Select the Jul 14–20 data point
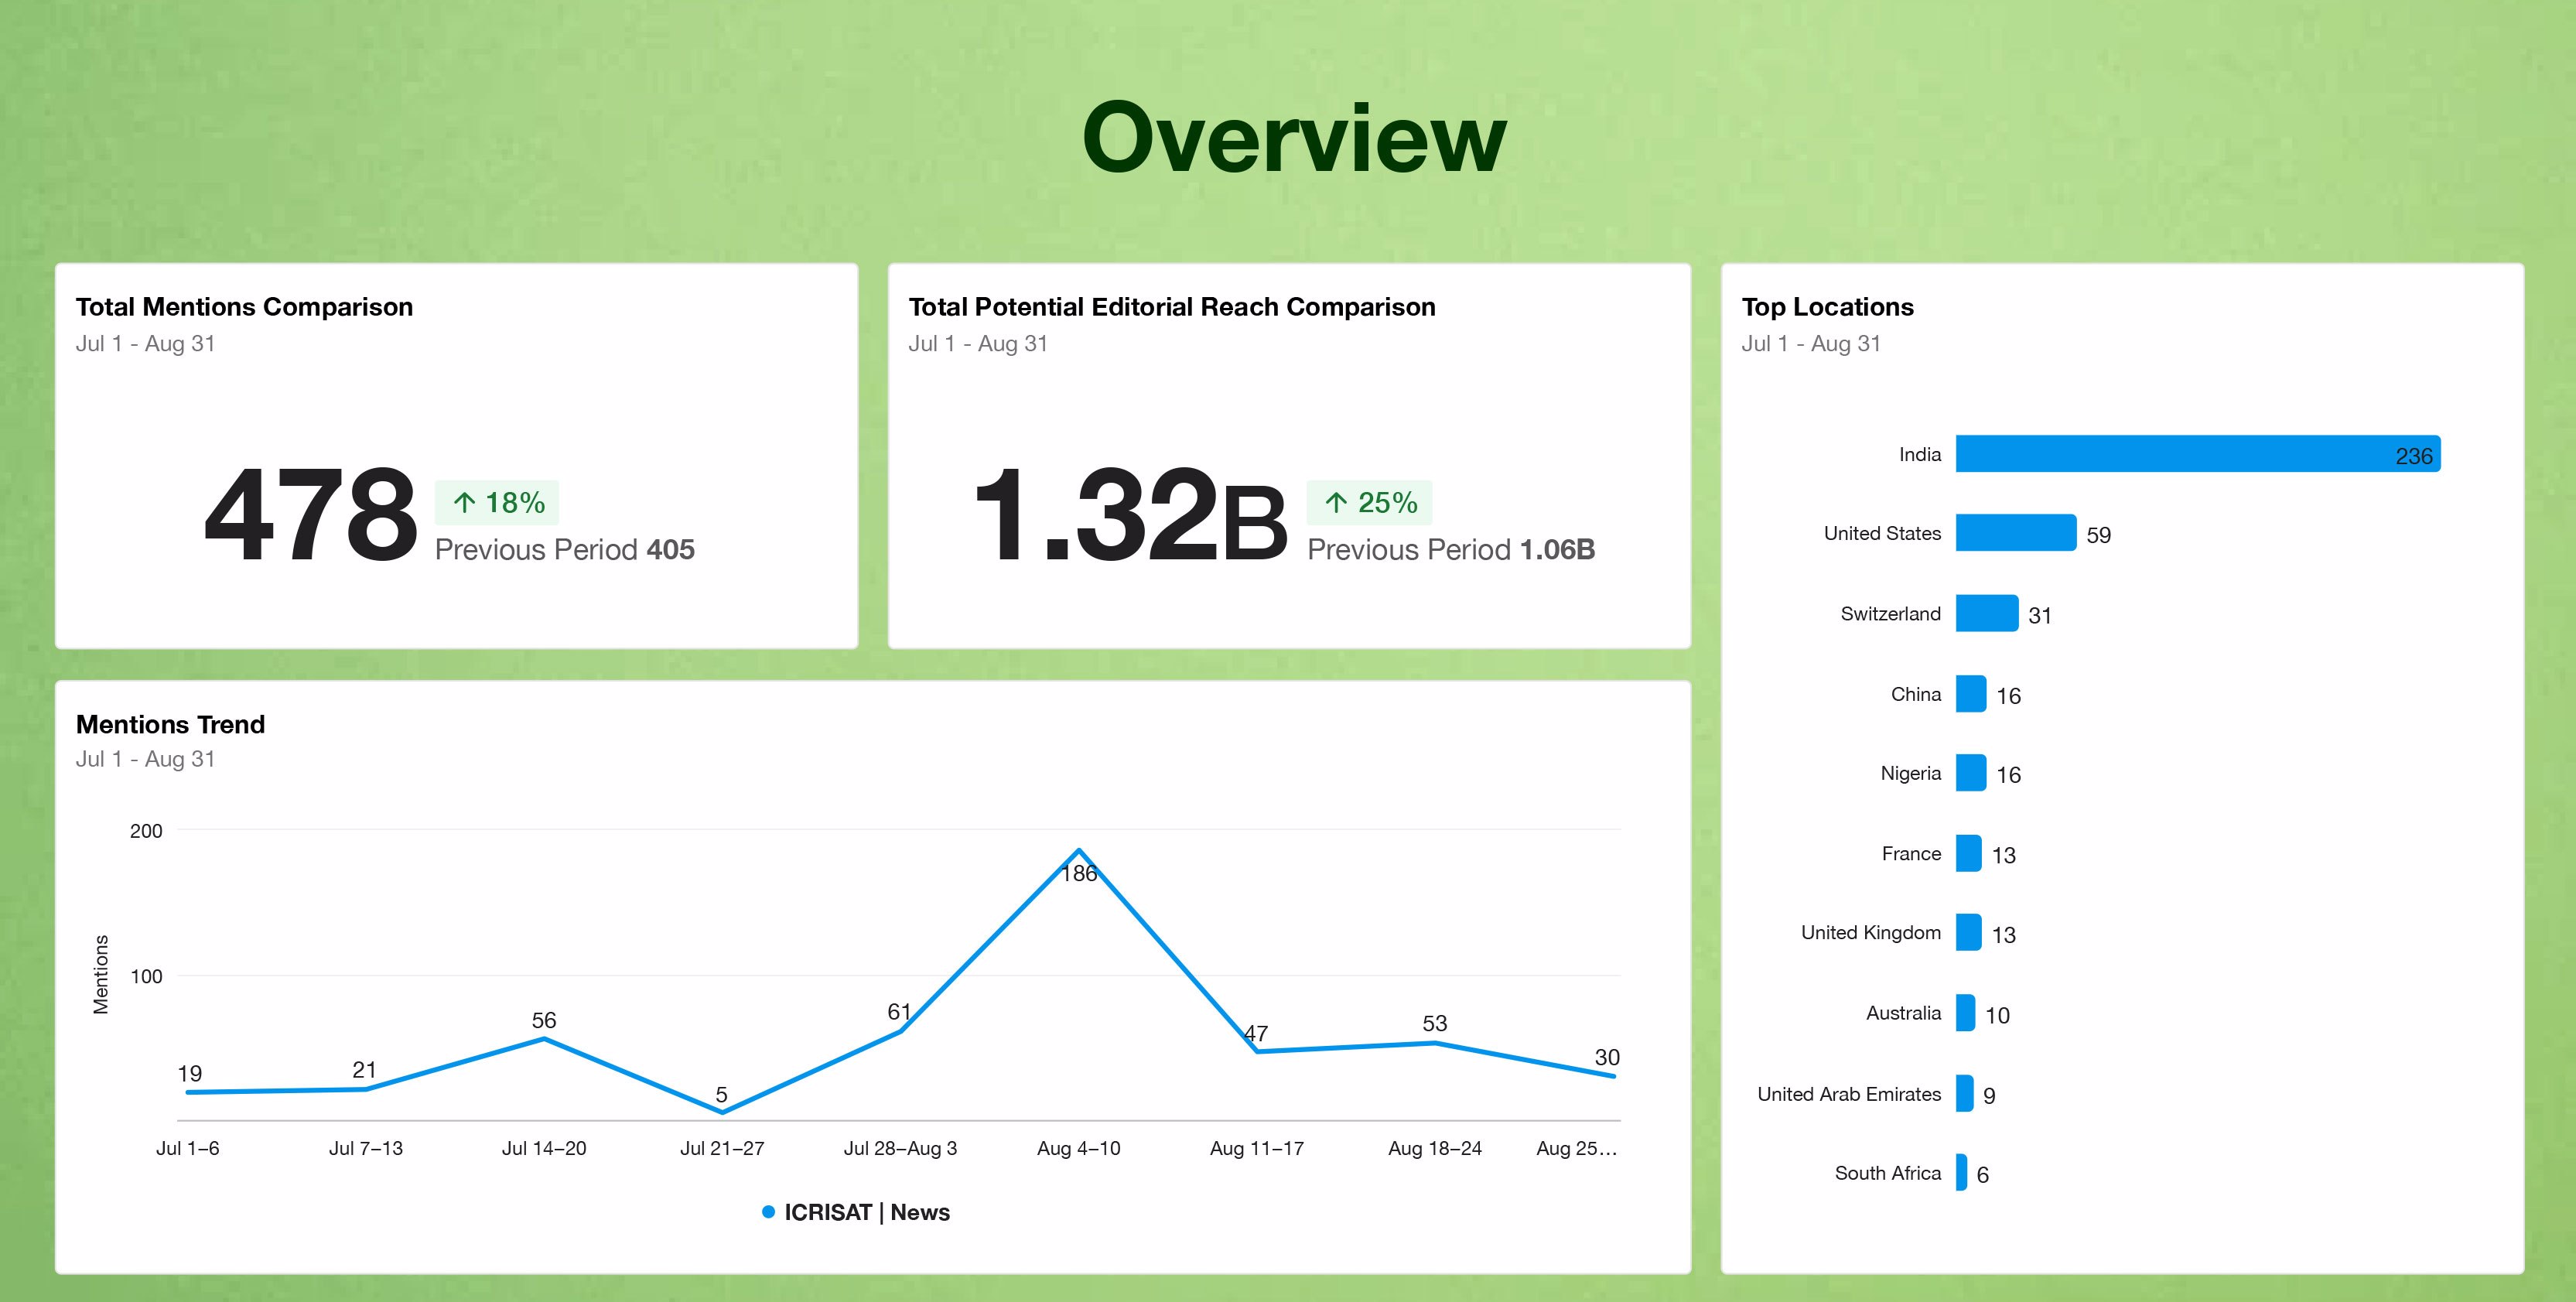 click(x=544, y=1039)
